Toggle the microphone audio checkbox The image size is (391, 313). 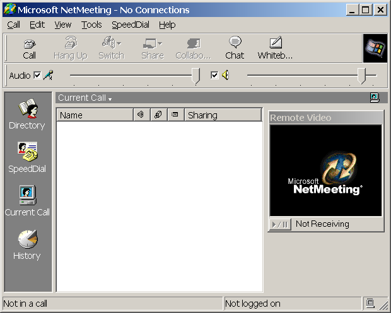(37, 76)
